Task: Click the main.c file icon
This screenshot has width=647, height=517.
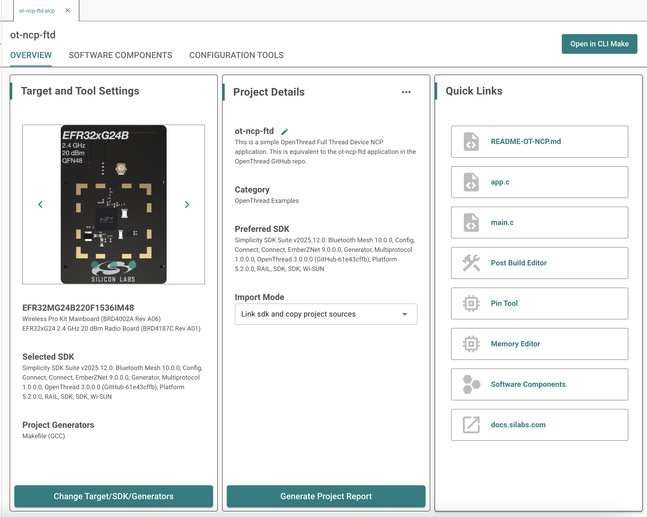Action: pos(471,223)
